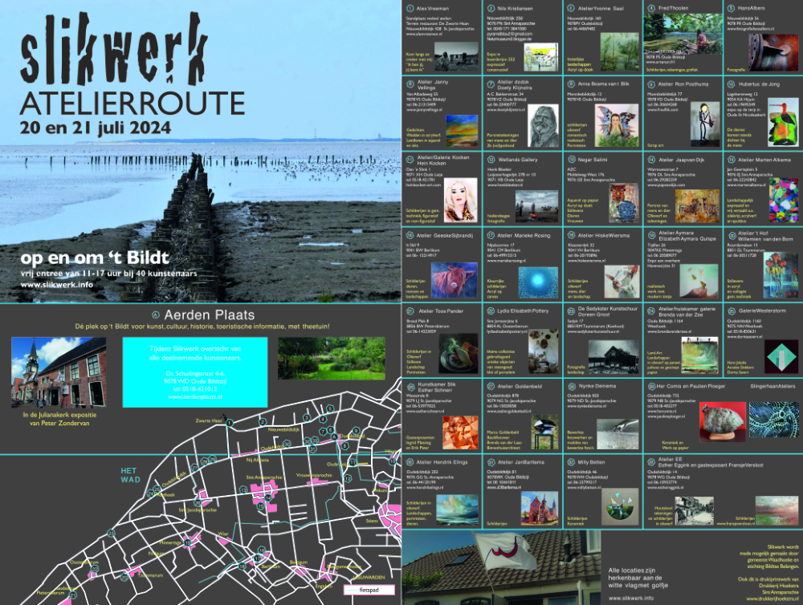Click the circled A marker beside Aerden Plaats heading

(x=156, y=315)
